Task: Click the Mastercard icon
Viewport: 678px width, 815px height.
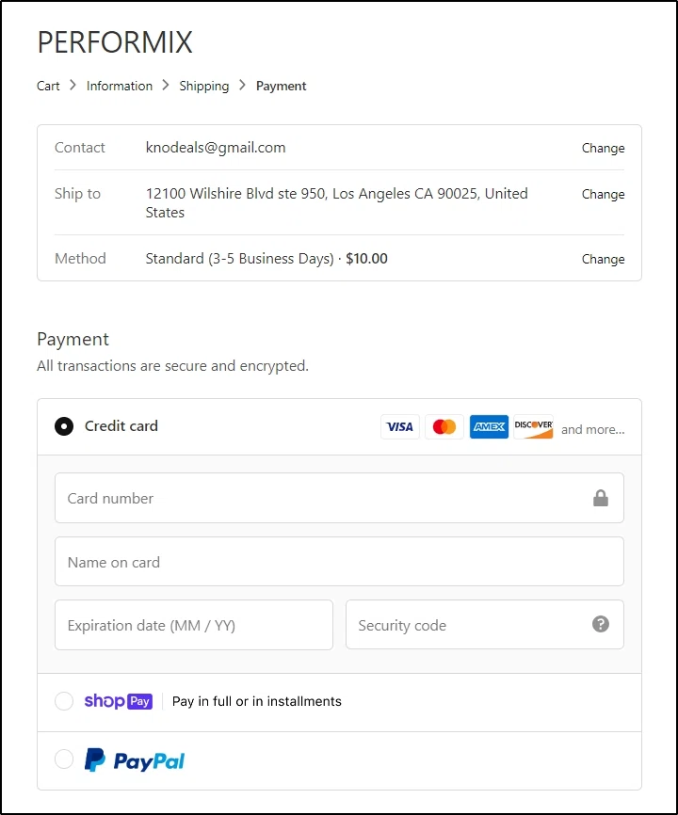Action: (x=444, y=426)
